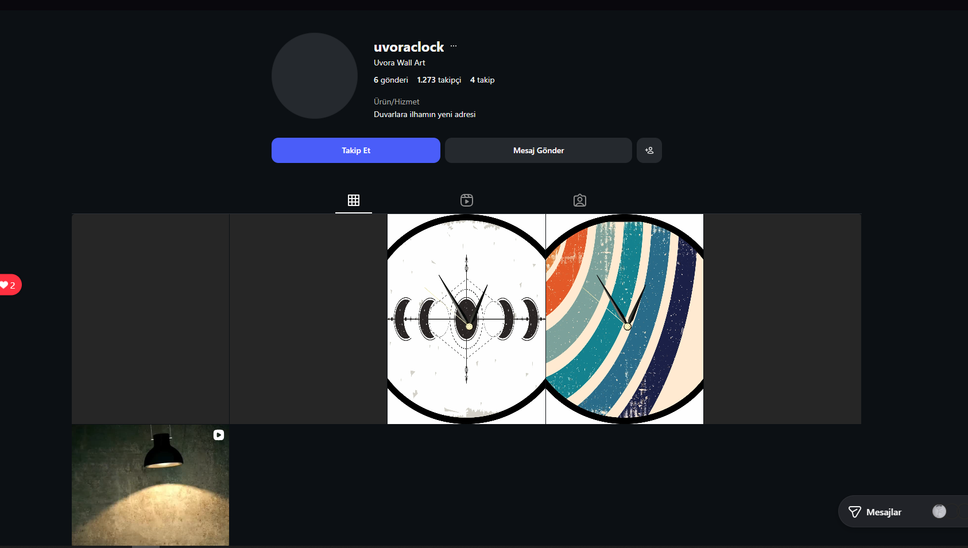Switch to the Reels tab
Viewport: 968px width, 548px height.
(467, 200)
